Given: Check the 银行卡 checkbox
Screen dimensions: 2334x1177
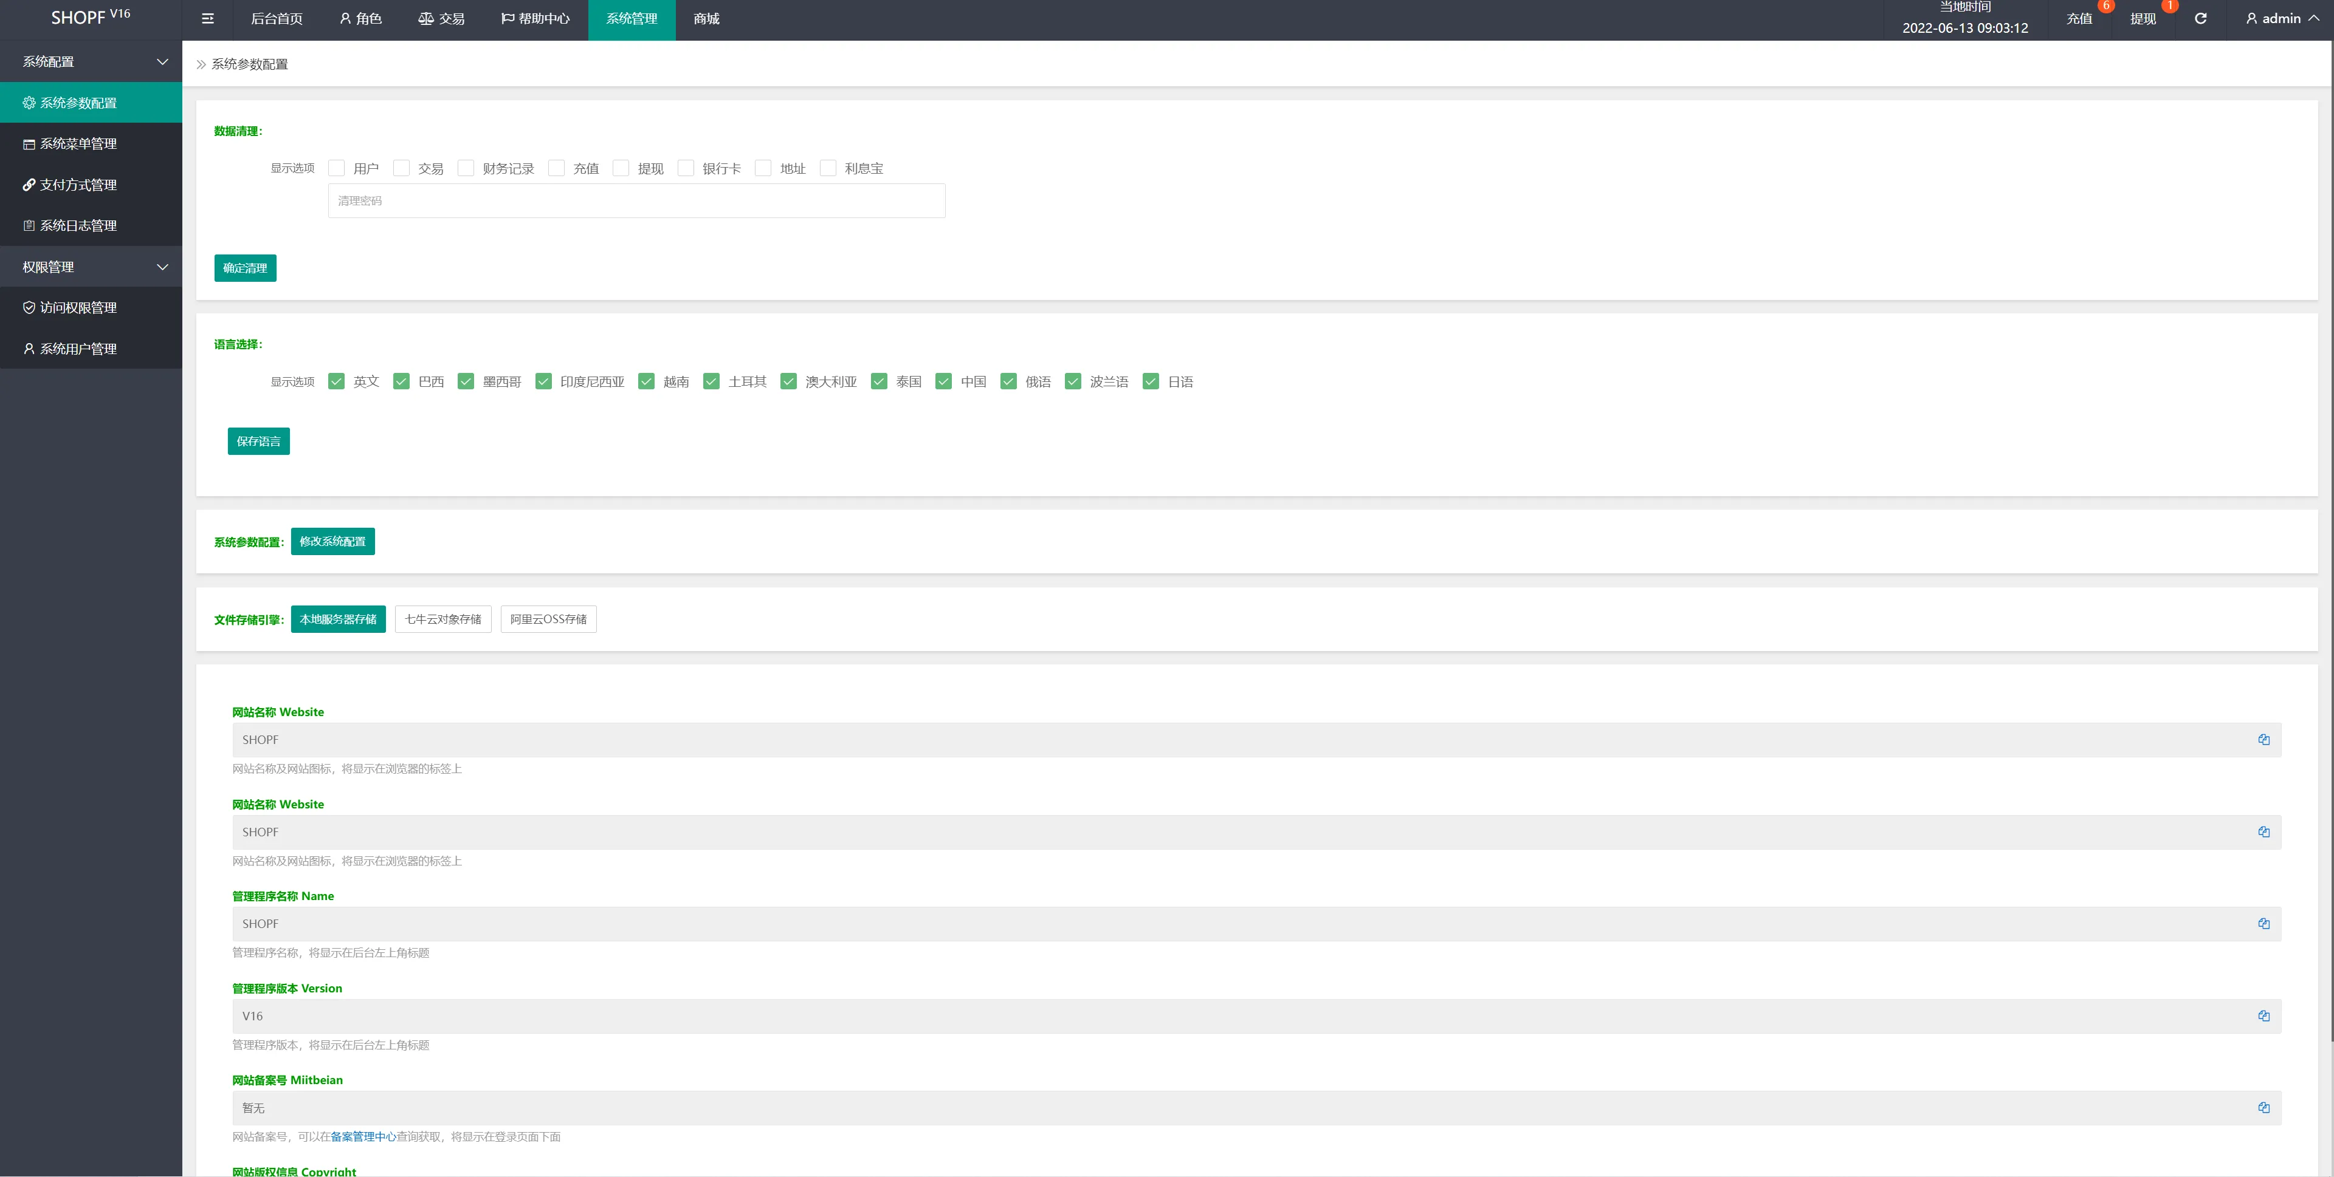Looking at the screenshot, I should tap(686, 168).
